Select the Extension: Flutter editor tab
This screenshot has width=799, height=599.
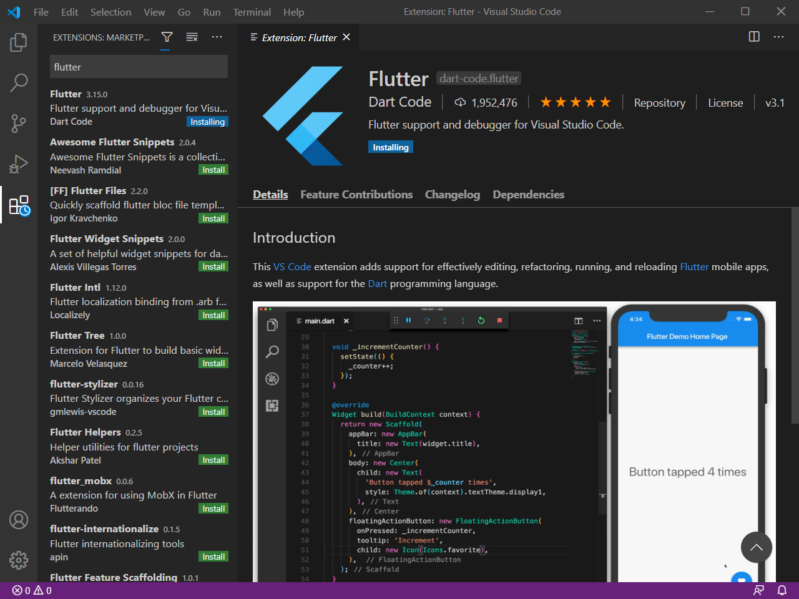(x=298, y=37)
